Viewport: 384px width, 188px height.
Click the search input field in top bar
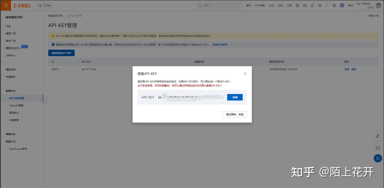[219, 5]
